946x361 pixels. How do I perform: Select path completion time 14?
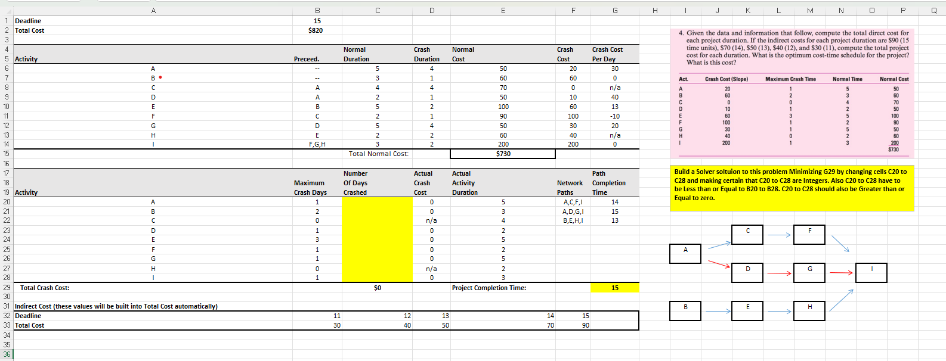[x=615, y=202]
